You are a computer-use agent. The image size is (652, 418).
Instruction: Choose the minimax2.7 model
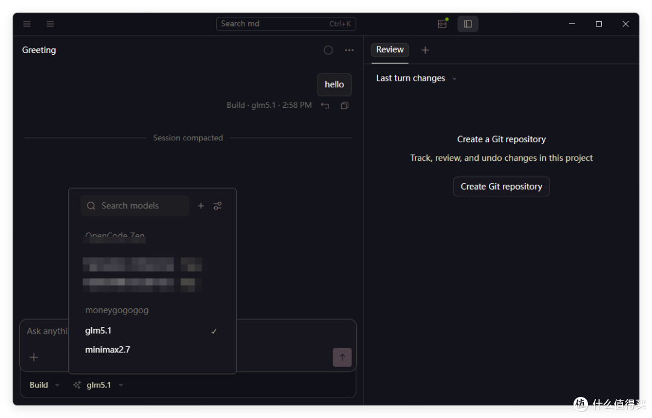coord(152,350)
